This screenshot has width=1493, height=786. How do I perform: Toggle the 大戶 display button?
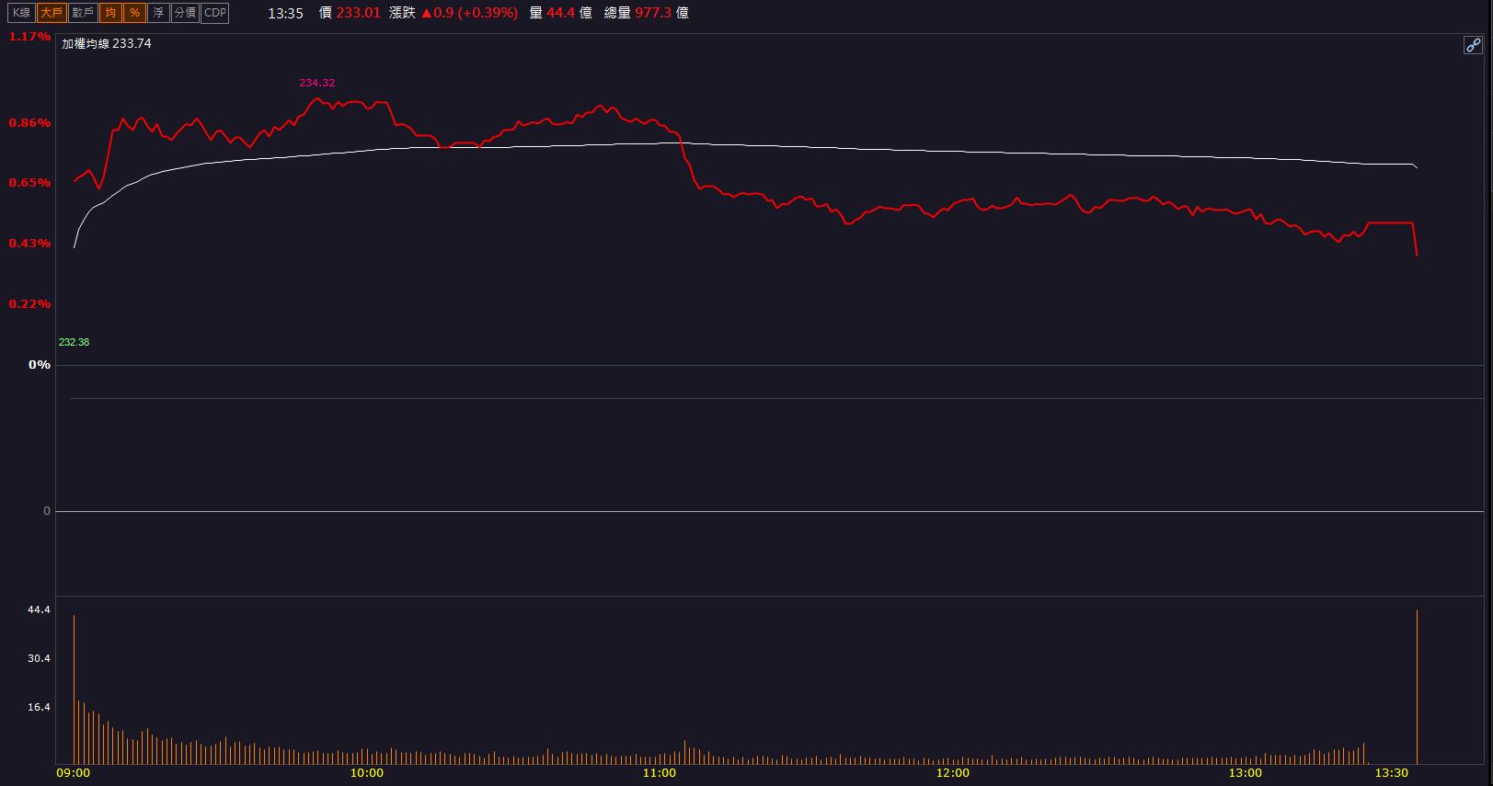[52, 13]
